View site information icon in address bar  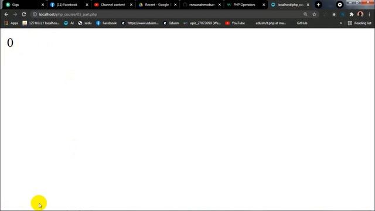(35, 14)
